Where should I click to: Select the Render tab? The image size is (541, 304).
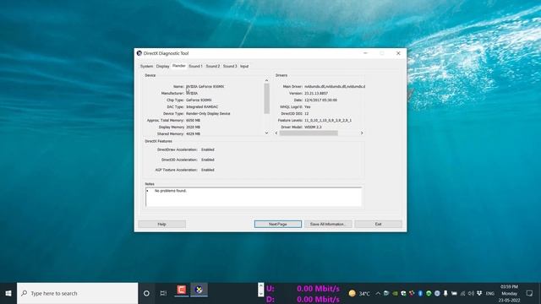pyautogui.click(x=178, y=66)
